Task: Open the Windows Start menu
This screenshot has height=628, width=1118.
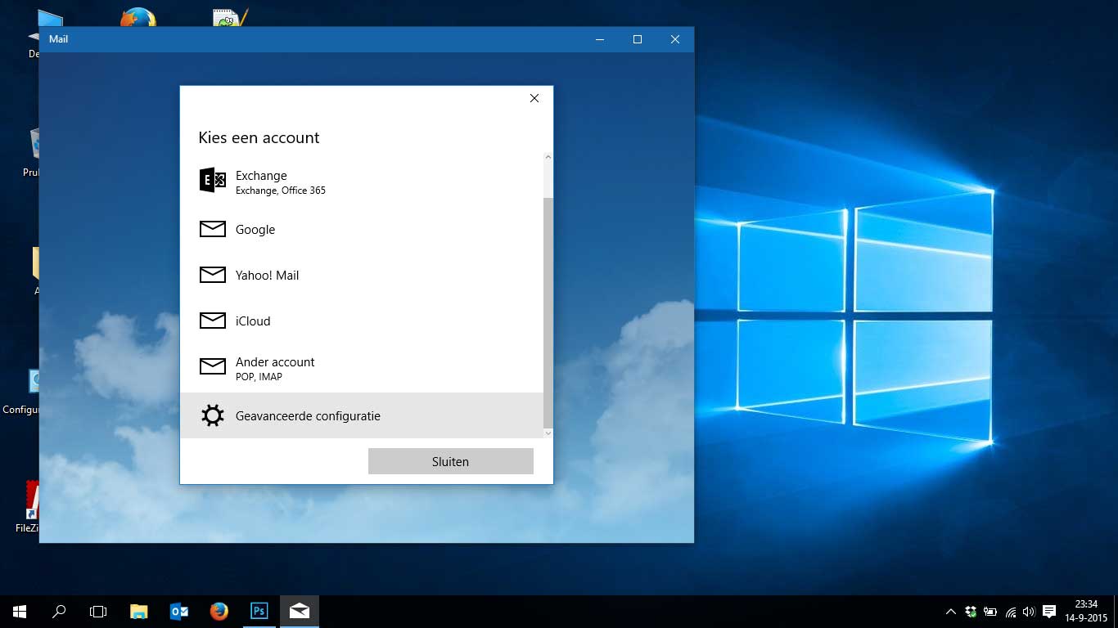Action: point(20,612)
